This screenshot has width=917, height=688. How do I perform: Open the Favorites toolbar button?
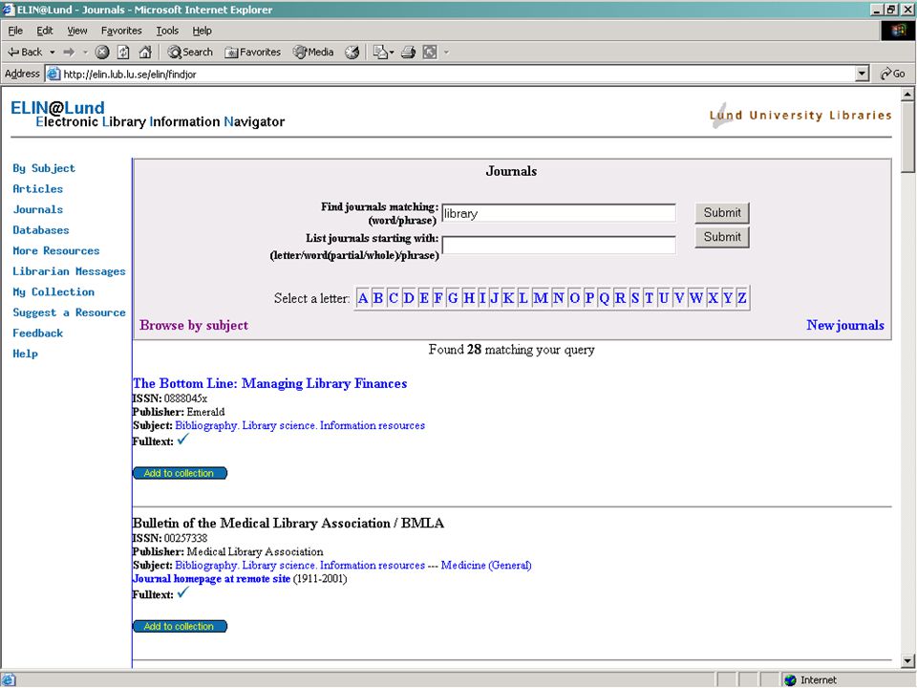pos(252,52)
